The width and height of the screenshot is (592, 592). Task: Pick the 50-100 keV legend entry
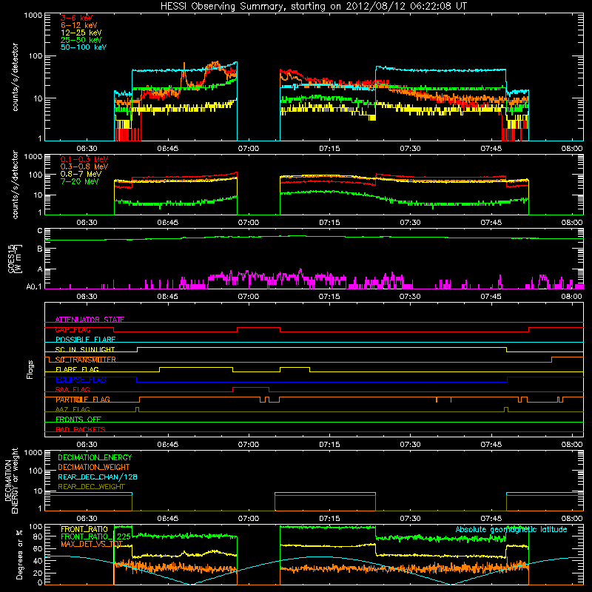[84, 47]
